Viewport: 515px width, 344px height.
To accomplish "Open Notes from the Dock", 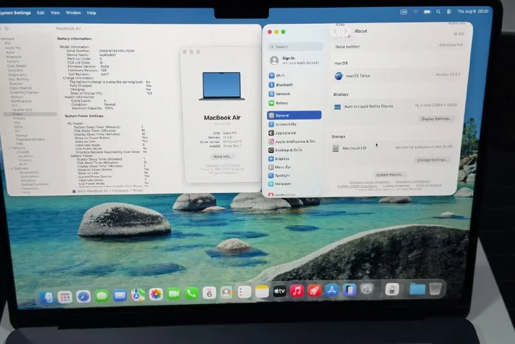I will (262, 291).
